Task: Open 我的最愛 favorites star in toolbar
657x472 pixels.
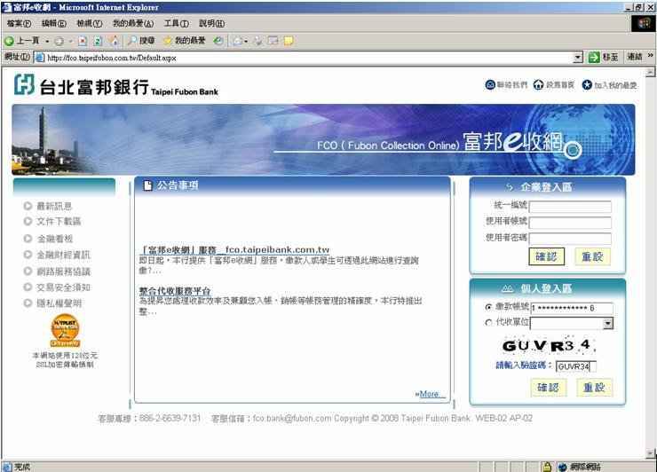Action: (x=185, y=41)
